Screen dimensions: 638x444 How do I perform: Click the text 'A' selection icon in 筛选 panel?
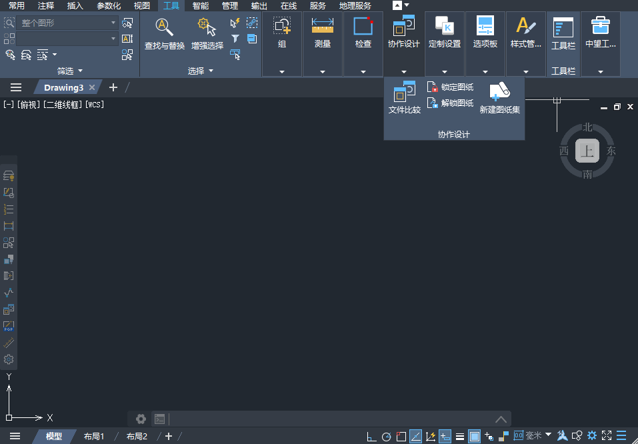coord(127,39)
